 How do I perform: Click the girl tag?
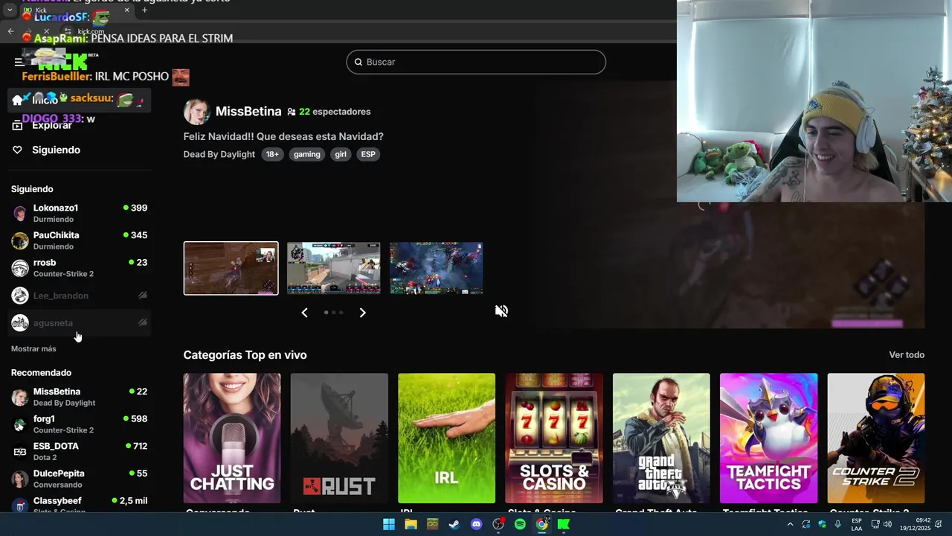341,154
